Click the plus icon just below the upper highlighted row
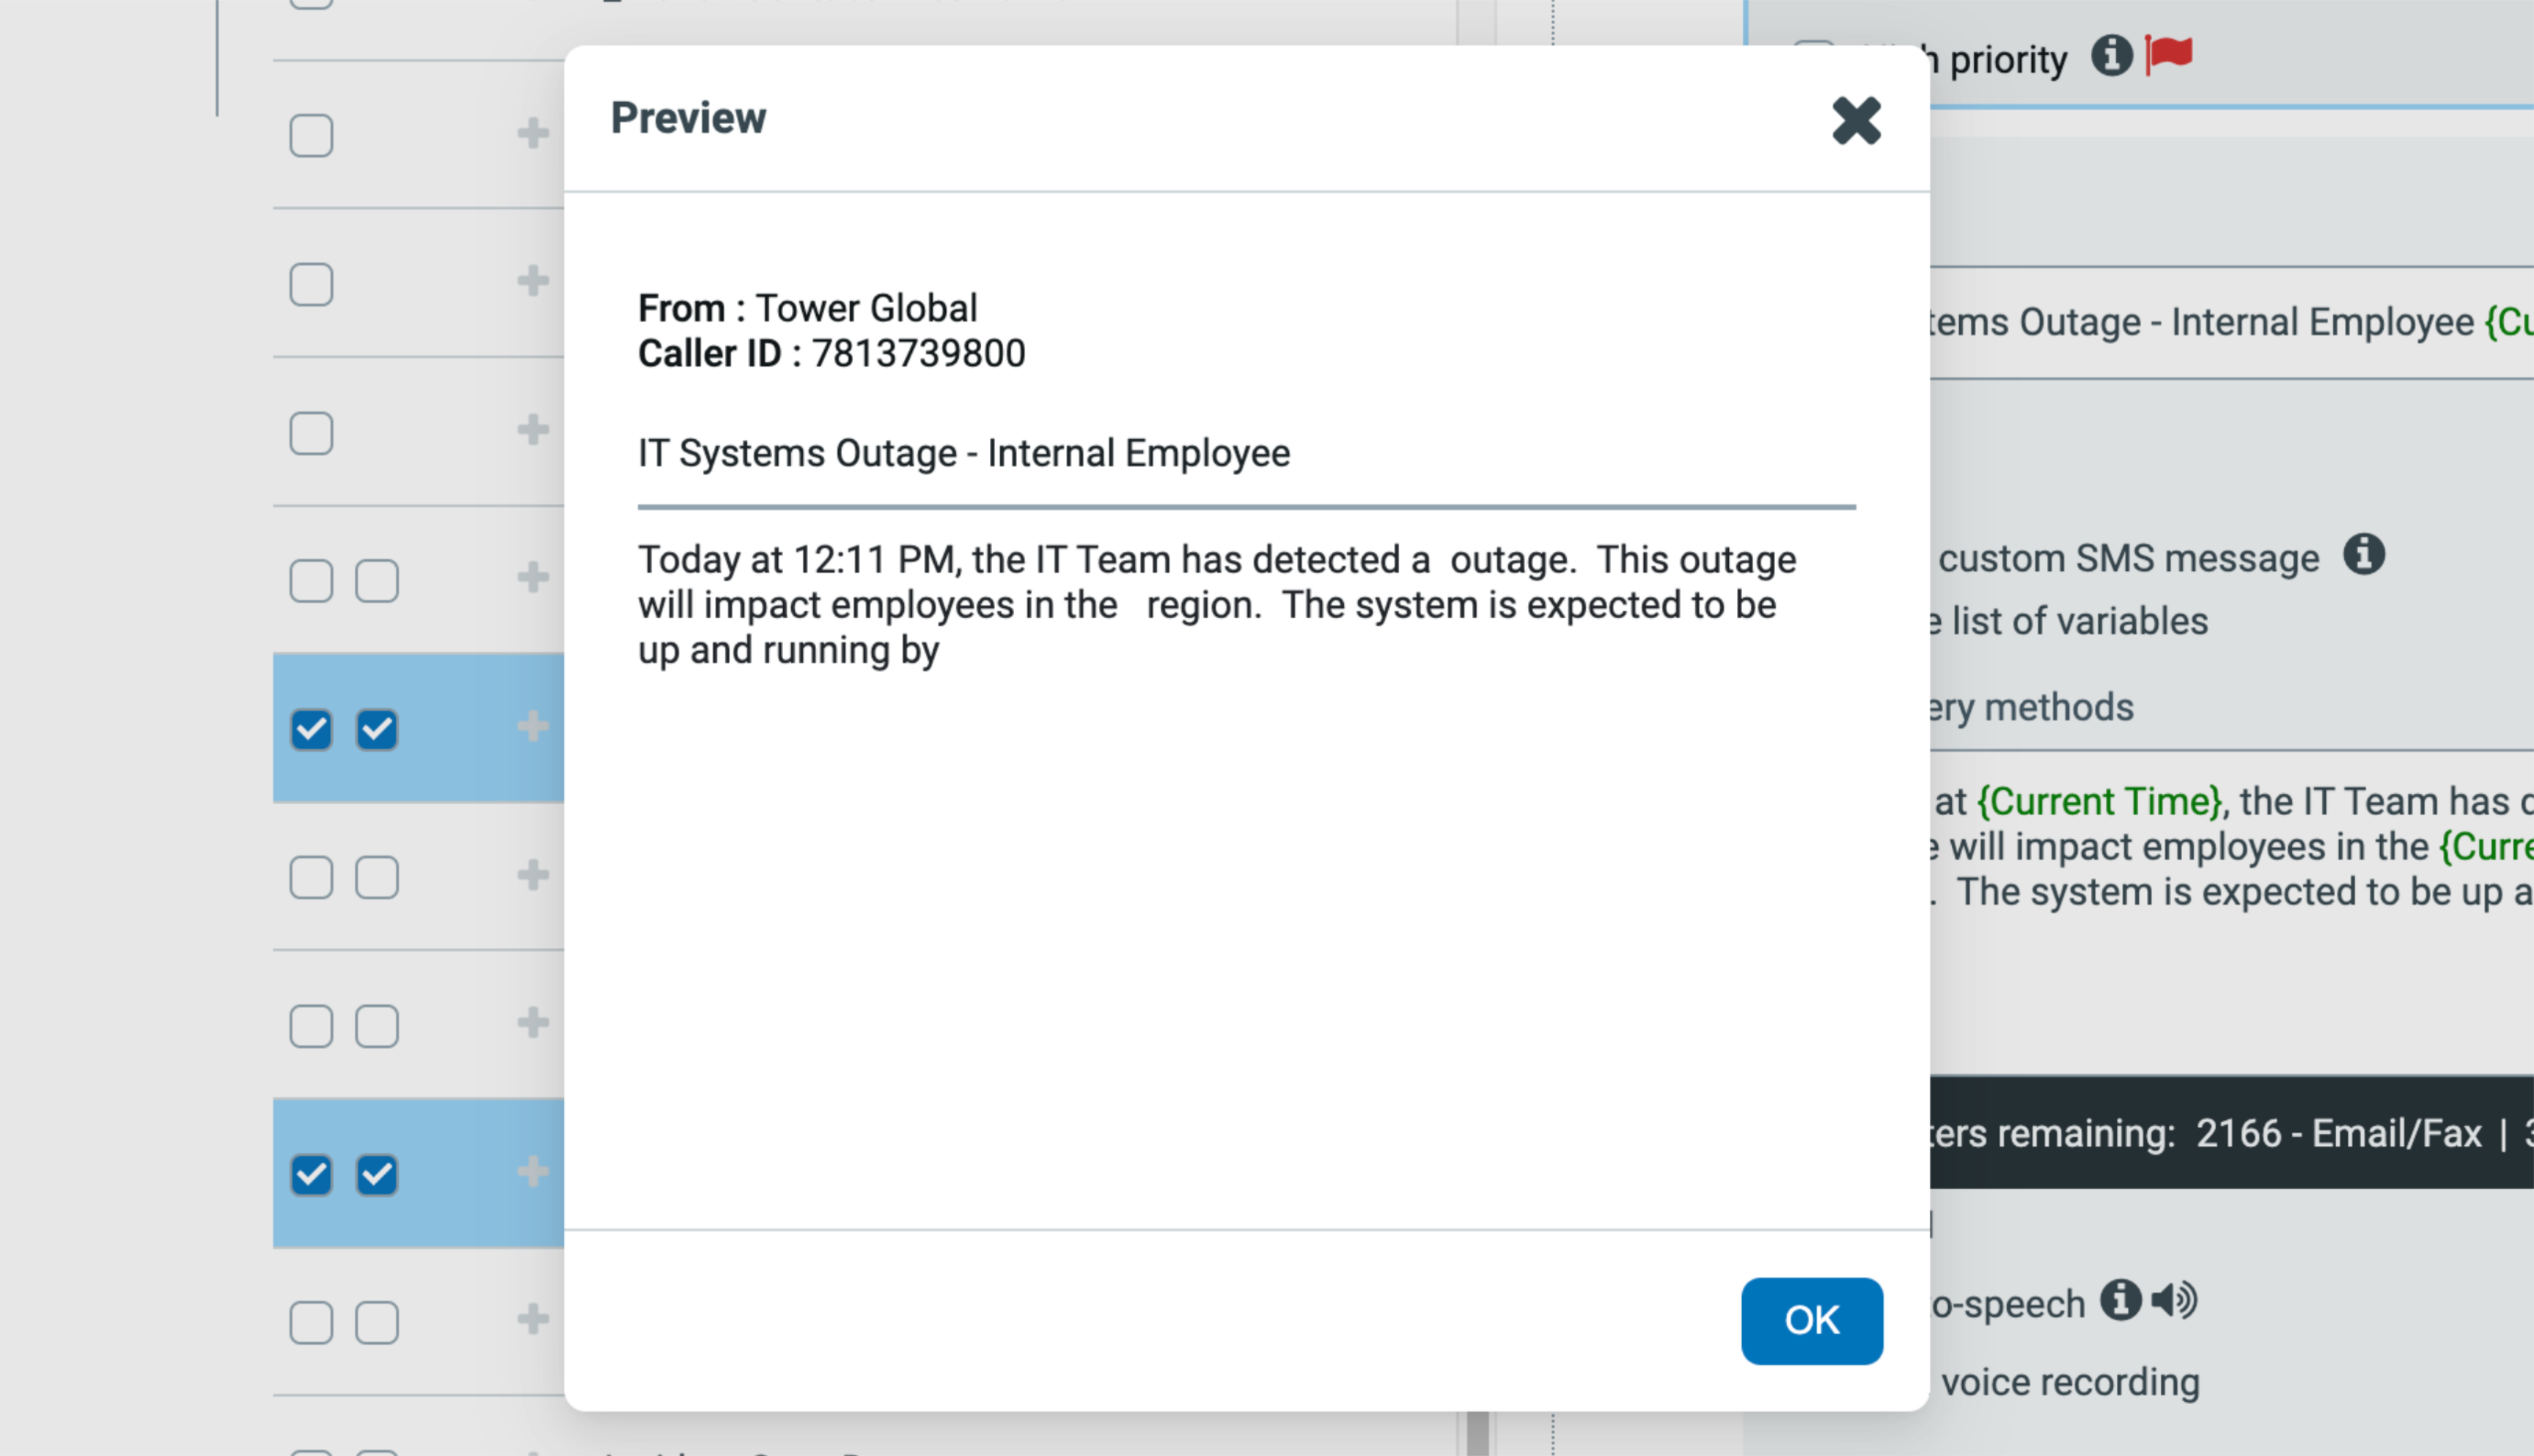The height and width of the screenshot is (1456, 2534). (x=533, y=875)
